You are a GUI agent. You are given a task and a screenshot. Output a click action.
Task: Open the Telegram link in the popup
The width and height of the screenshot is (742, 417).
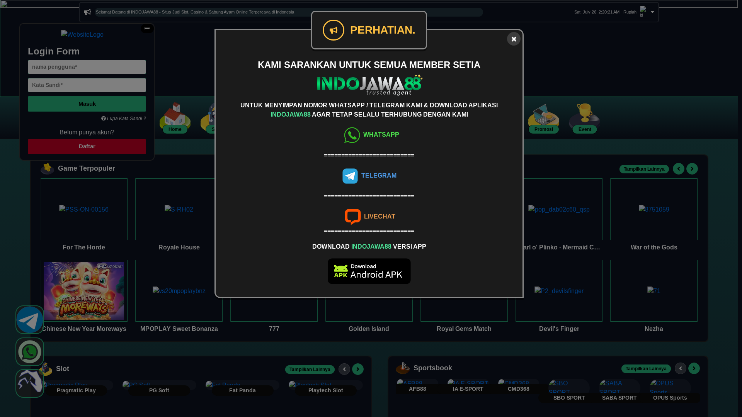(369, 176)
